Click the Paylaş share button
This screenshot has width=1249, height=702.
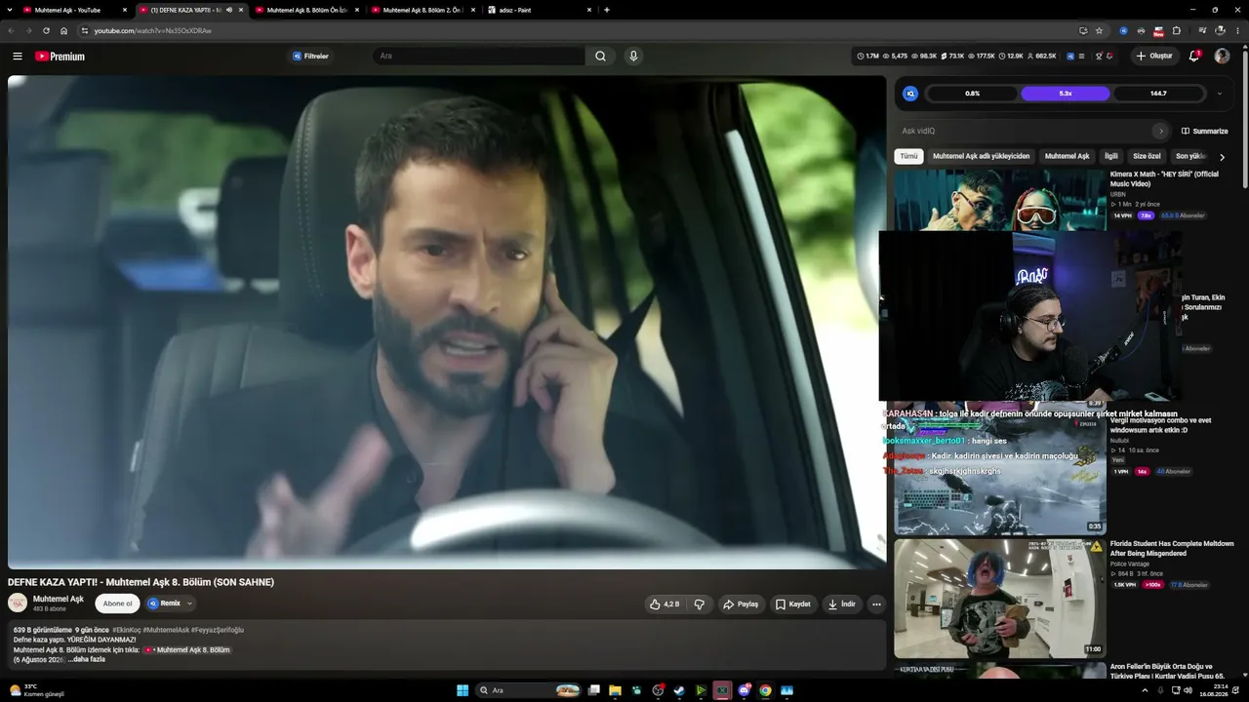741,604
